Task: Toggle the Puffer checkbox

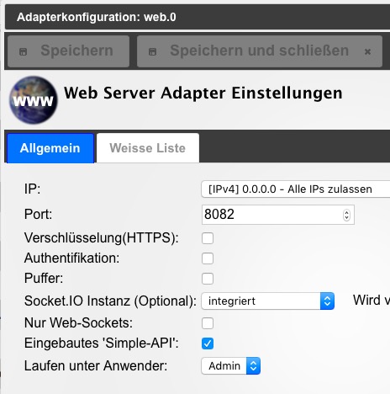Action: click(208, 279)
